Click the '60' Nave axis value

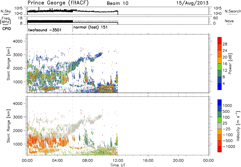click(215, 18)
